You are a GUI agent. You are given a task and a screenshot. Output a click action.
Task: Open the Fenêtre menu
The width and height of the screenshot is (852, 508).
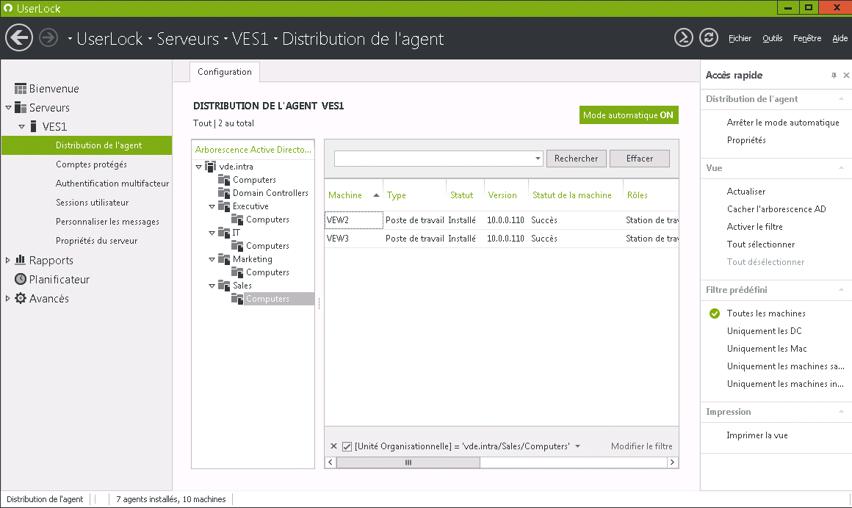click(x=807, y=38)
